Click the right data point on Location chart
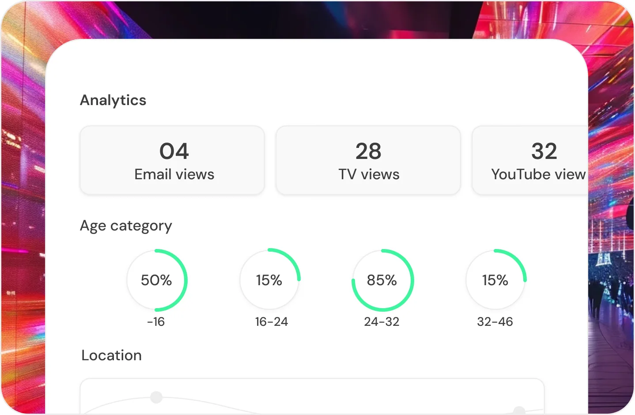 519,411
